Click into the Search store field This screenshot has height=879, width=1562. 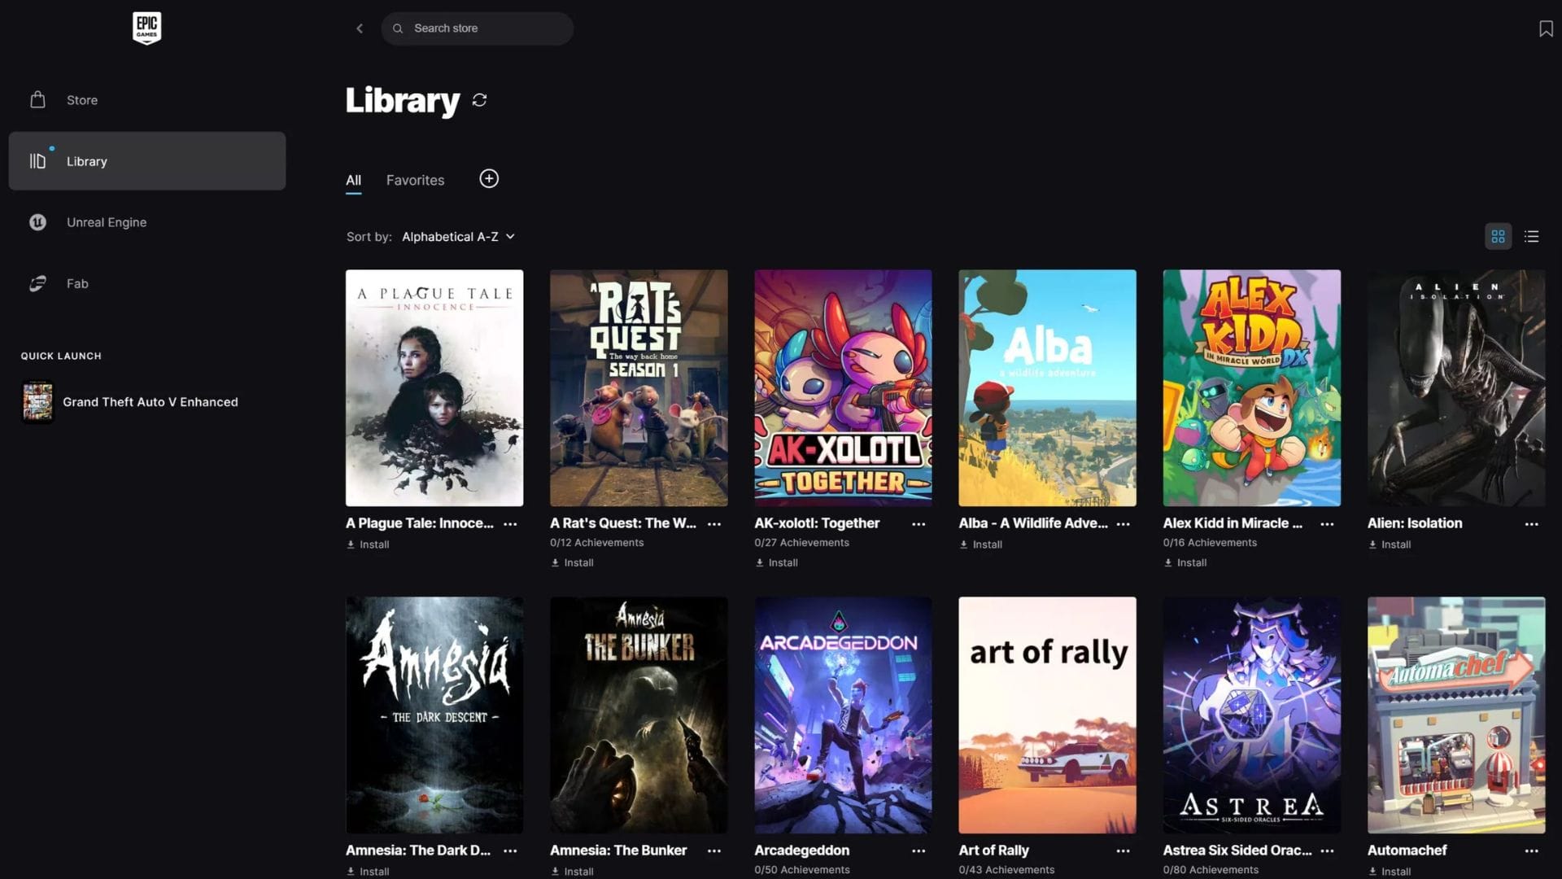tap(477, 28)
